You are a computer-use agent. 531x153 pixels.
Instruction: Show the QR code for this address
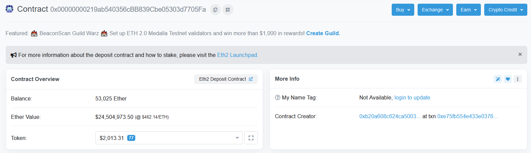point(228,10)
